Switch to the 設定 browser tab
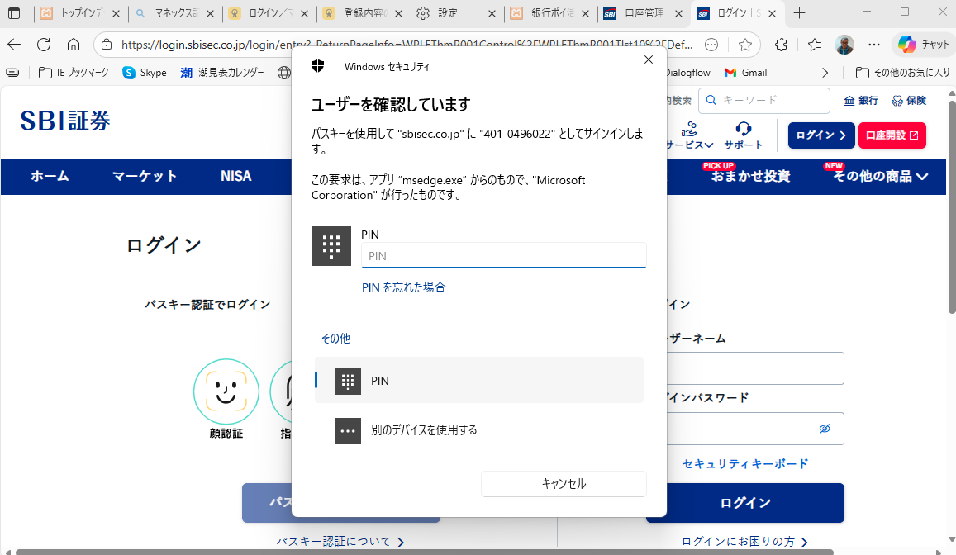956x555 pixels. click(457, 13)
